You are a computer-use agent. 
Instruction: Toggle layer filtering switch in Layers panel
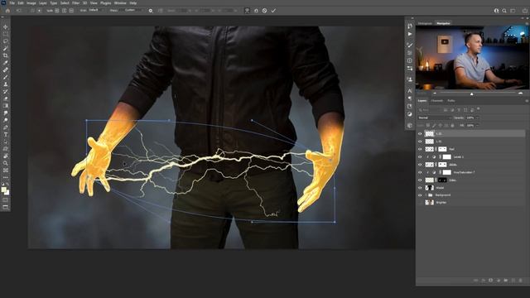point(479,108)
